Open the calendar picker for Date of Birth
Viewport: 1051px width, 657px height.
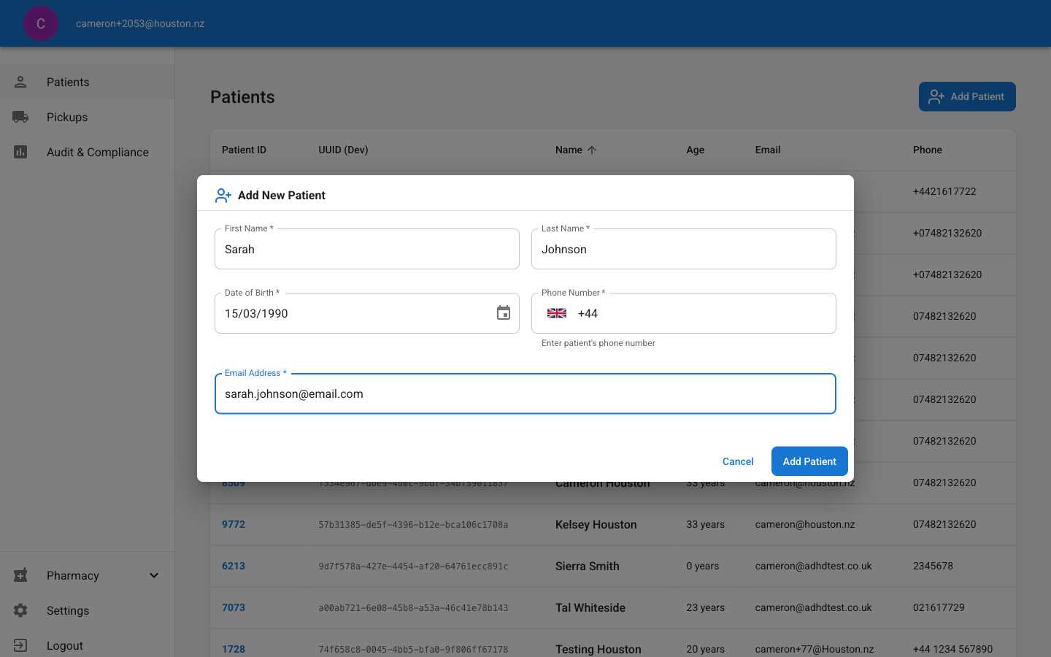[x=504, y=313]
